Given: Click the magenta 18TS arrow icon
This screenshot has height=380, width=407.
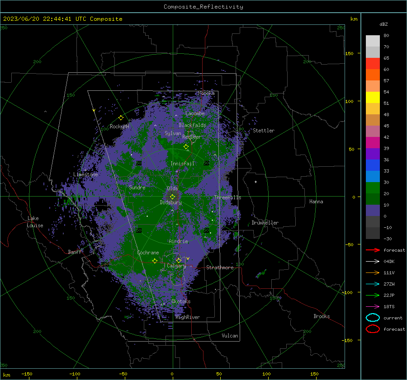Looking at the screenshot, I should coord(373,307).
